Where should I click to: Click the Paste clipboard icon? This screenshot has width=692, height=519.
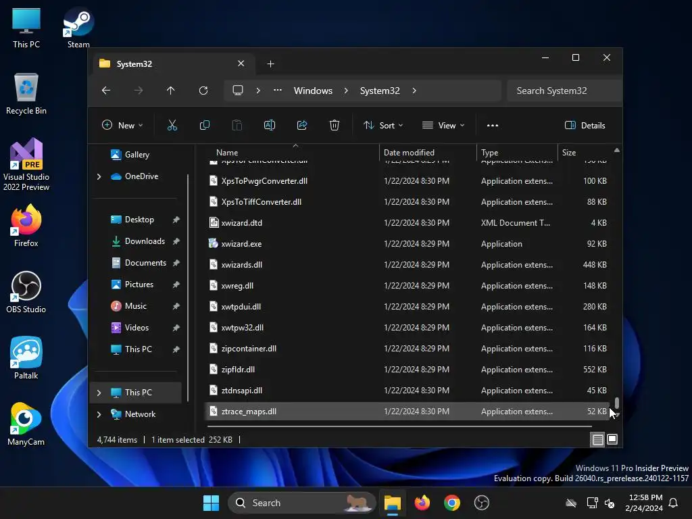237,125
